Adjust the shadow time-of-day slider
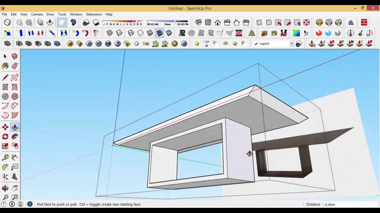 point(168,21)
